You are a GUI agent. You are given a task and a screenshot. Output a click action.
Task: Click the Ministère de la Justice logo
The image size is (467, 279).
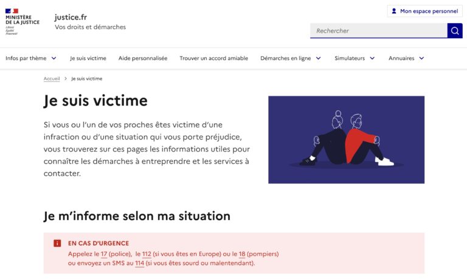(22, 22)
